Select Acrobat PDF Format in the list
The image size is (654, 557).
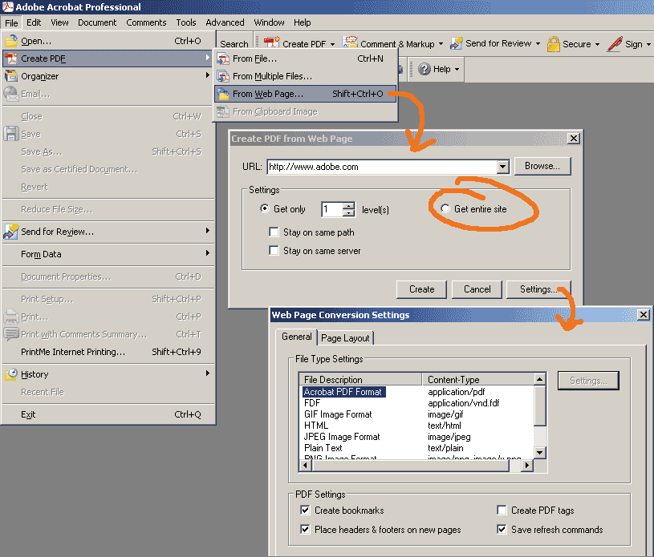[x=343, y=392]
